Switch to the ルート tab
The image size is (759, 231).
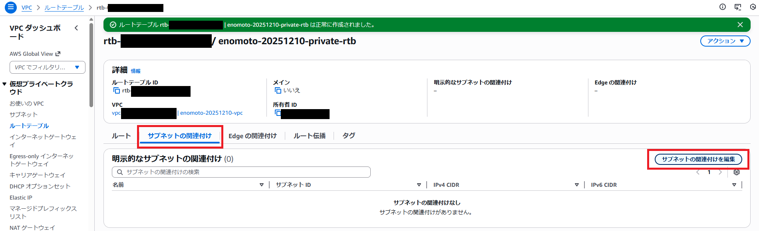click(x=121, y=135)
